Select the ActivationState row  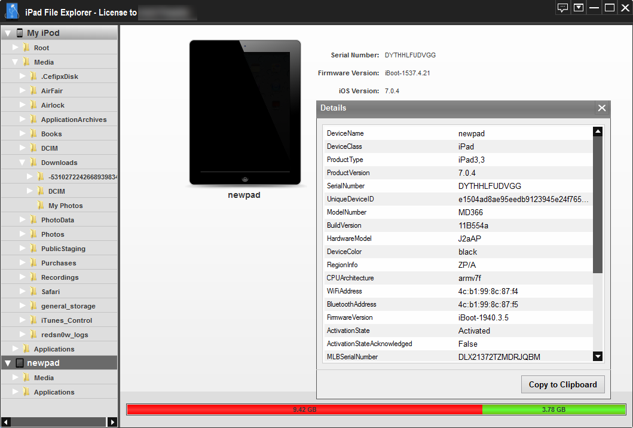[x=457, y=331]
